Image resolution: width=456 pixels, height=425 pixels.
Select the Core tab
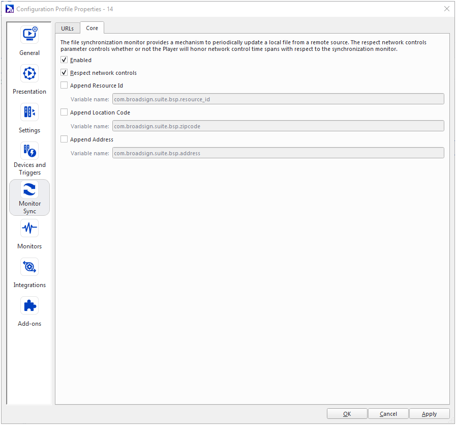[92, 28]
